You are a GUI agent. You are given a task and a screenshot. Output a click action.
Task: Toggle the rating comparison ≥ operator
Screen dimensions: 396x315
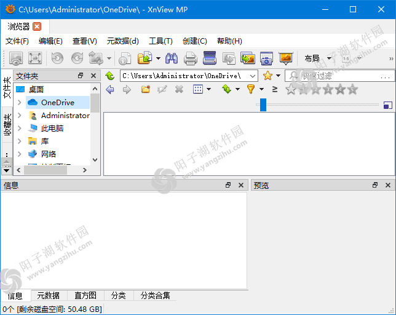point(275,89)
